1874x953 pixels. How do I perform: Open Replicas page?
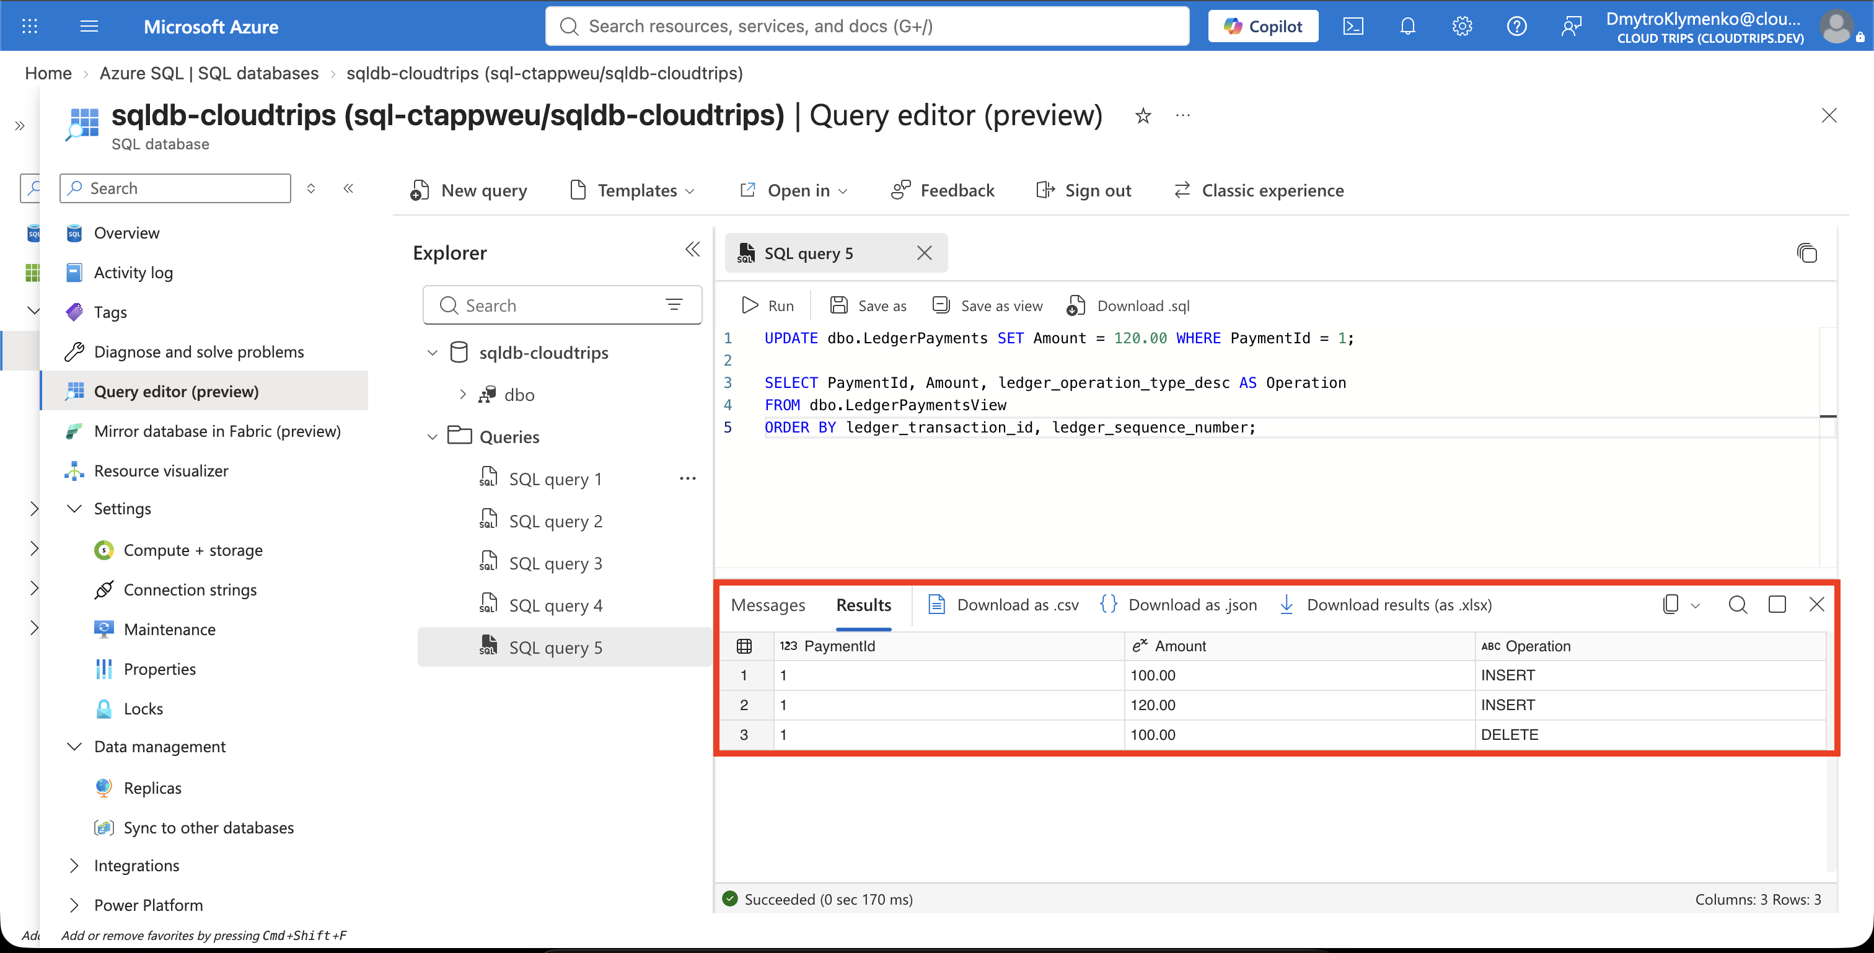click(x=153, y=788)
